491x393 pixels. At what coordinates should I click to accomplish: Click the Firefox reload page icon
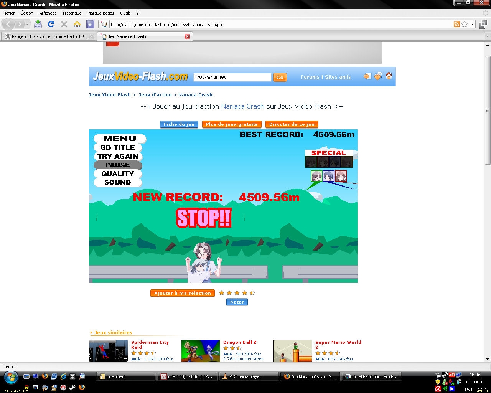[51, 24]
